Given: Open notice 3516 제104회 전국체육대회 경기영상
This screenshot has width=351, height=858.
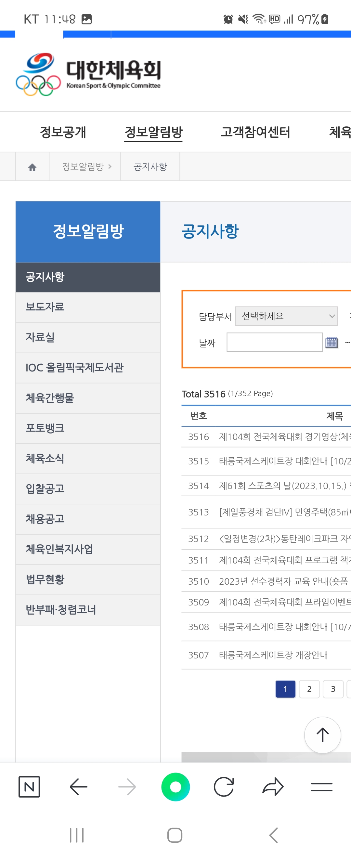Looking at the screenshot, I should 285,437.
